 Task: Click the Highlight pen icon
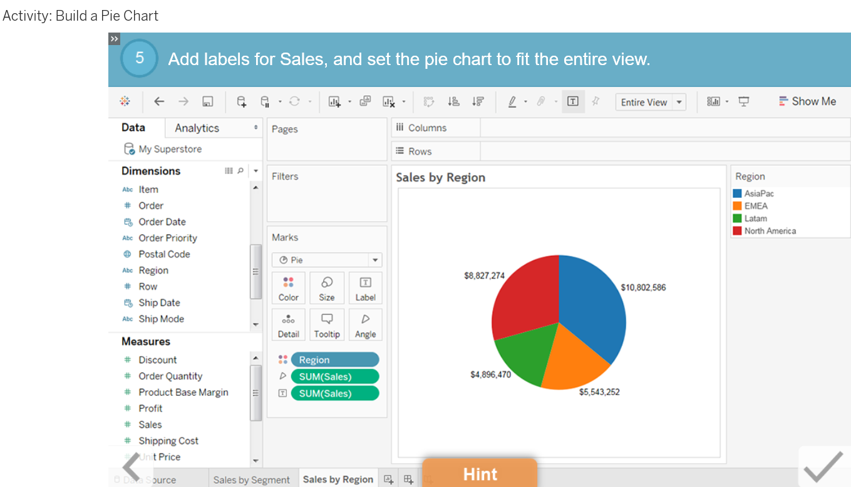(512, 101)
